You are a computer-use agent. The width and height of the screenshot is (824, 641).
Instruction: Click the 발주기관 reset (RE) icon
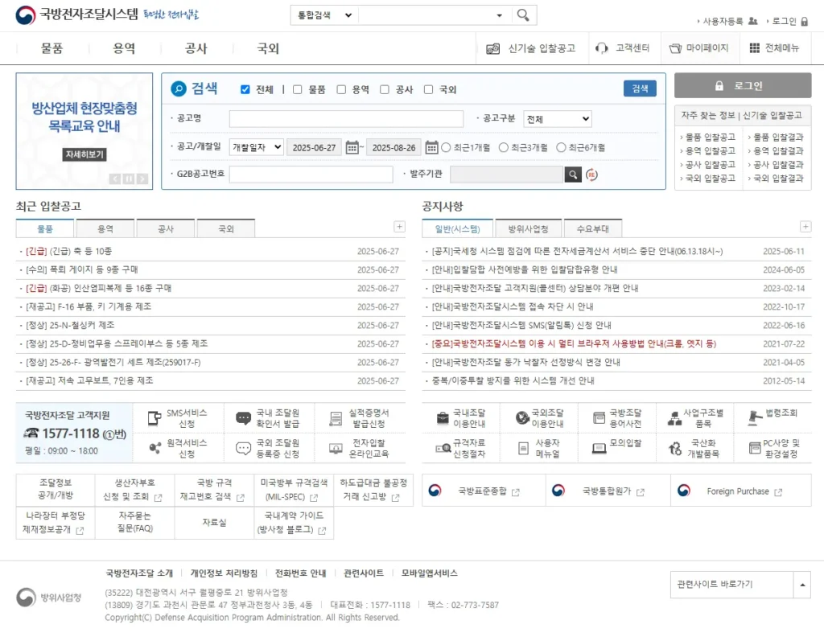[591, 175]
